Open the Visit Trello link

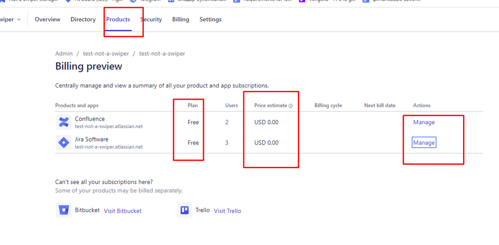coord(228,211)
